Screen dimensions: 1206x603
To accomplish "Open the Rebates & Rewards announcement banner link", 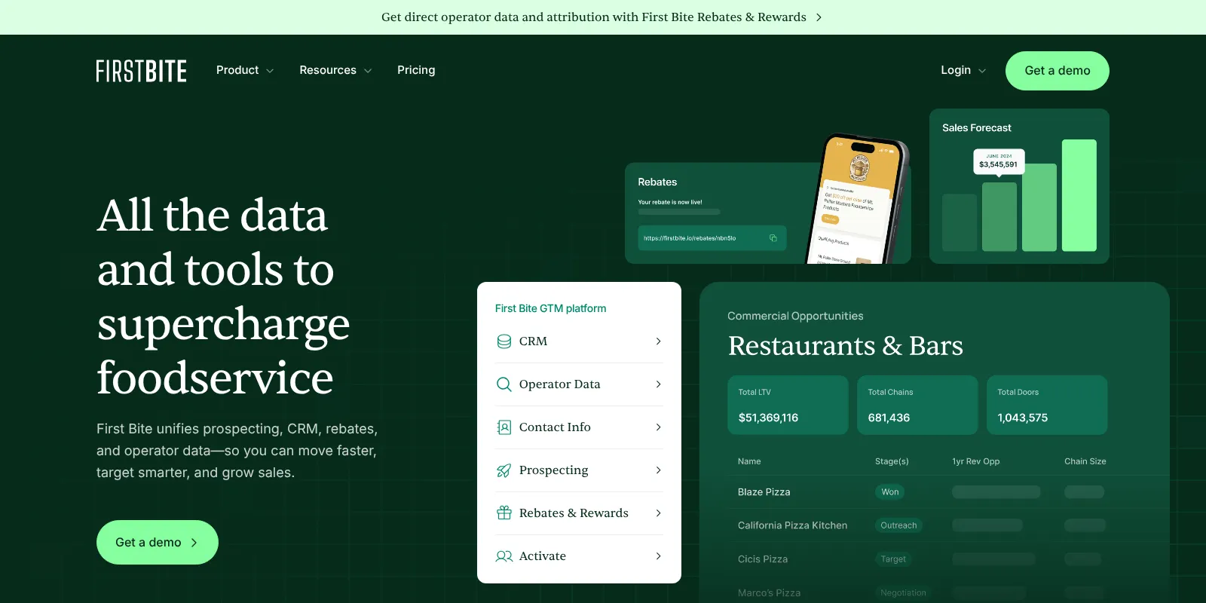I will pyautogui.click(x=601, y=17).
